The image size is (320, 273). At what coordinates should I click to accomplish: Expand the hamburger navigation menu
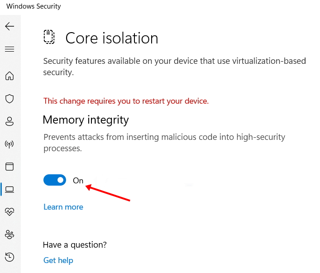tap(10, 49)
